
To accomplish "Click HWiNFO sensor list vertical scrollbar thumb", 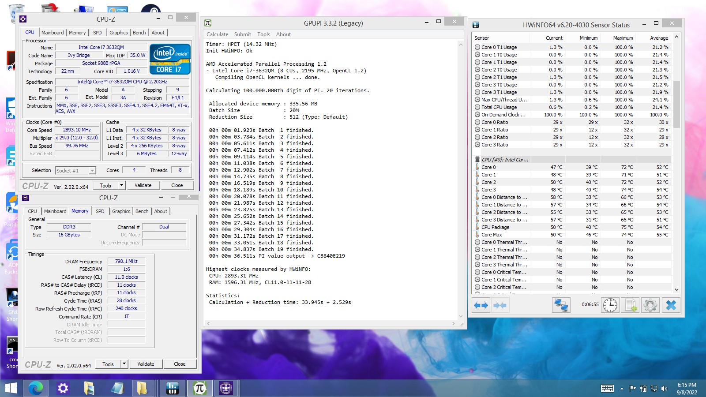I will coord(676,104).
